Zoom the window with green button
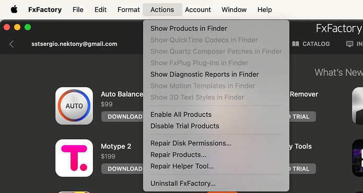Screen dimensions: 363x193 (28, 27)
